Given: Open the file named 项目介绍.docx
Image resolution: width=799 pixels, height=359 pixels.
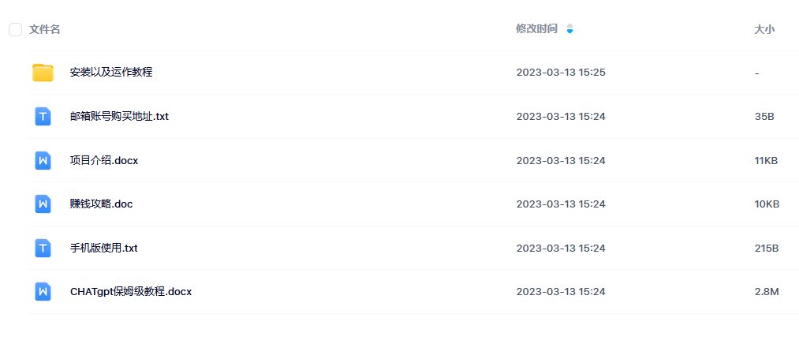Looking at the screenshot, I should click(104, 161).
